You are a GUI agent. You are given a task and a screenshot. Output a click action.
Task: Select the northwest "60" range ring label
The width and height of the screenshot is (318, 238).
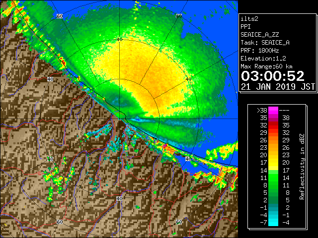click(60, 16)
